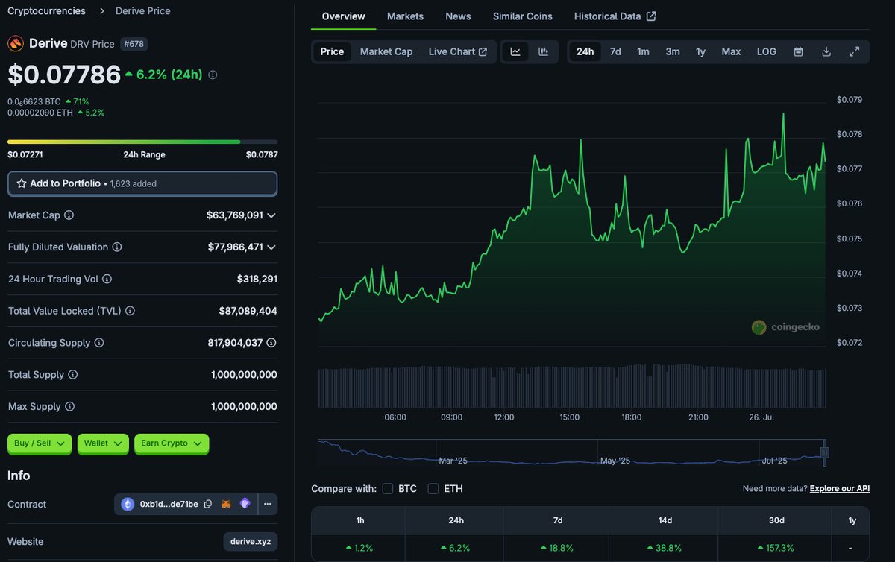Screen dimensions: 895x562
Task: Expand chart to fullscreen
Action: point(854,51)
